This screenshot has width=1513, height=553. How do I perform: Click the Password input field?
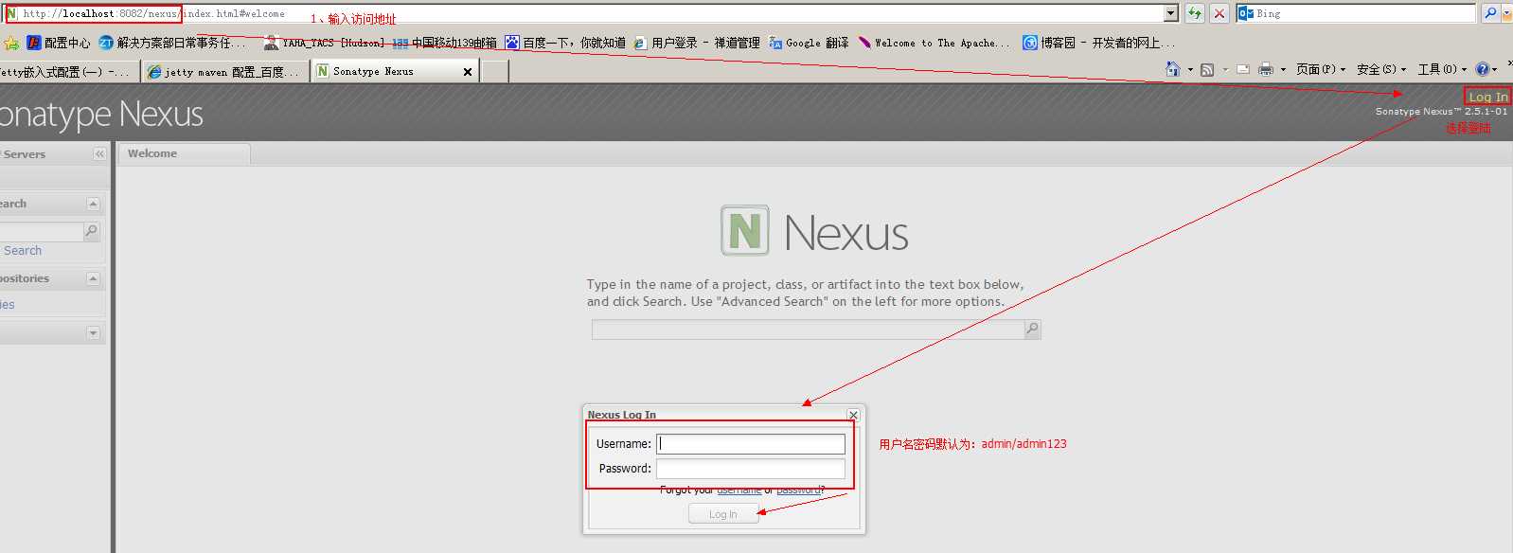tap(751, 469)
